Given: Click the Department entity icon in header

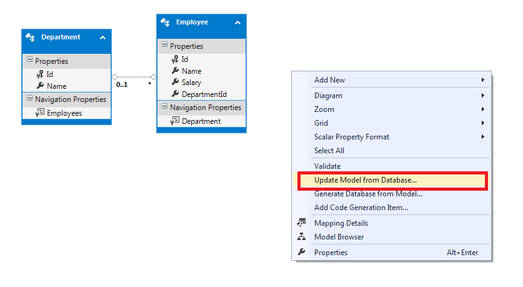Looking at the screenshot, I should [x=30, y=38].
